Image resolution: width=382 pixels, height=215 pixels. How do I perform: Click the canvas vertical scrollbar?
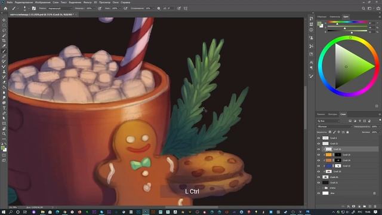tap(305, 107)
